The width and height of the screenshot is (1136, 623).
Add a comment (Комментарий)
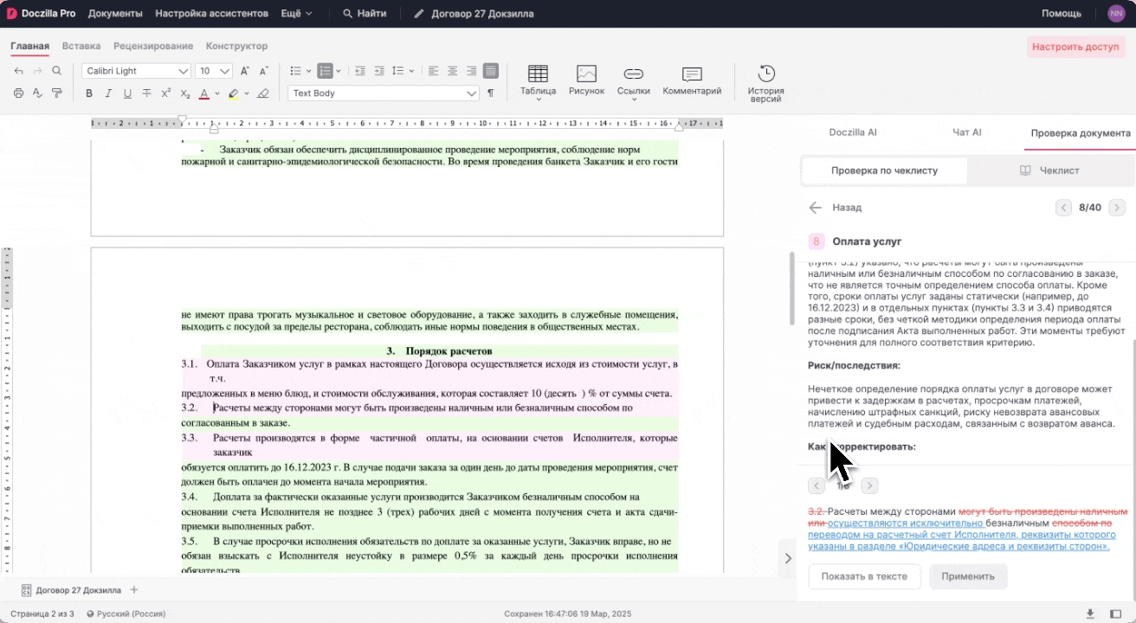pyautogui.click(x=692, y=81)
